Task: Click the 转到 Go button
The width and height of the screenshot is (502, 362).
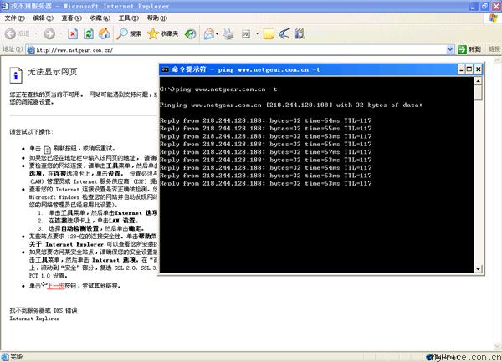Action: pos(469,49)
